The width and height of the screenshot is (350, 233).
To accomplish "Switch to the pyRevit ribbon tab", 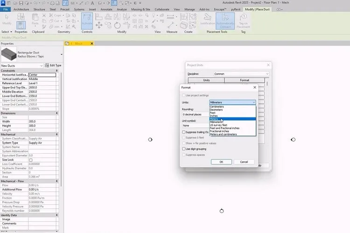I will (236, 9).
